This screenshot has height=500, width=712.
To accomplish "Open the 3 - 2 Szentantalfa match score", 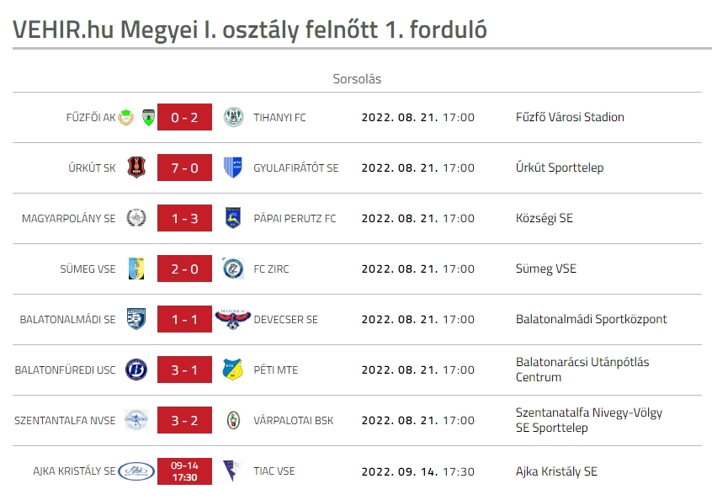I will click(x=184, y=421).
